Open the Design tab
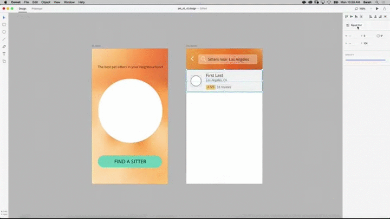 (x=22, y=9)
